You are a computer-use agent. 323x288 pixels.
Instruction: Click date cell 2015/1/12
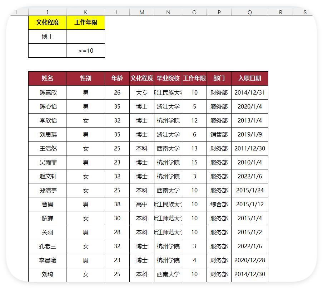click(250, 205)
